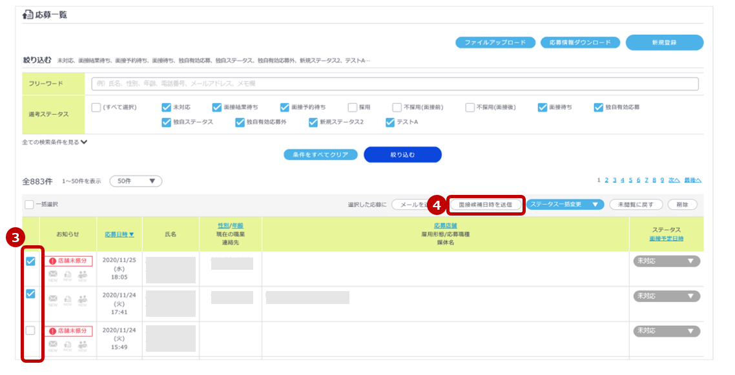Open the 50件 results-per-page dropdown

point(136,181)
